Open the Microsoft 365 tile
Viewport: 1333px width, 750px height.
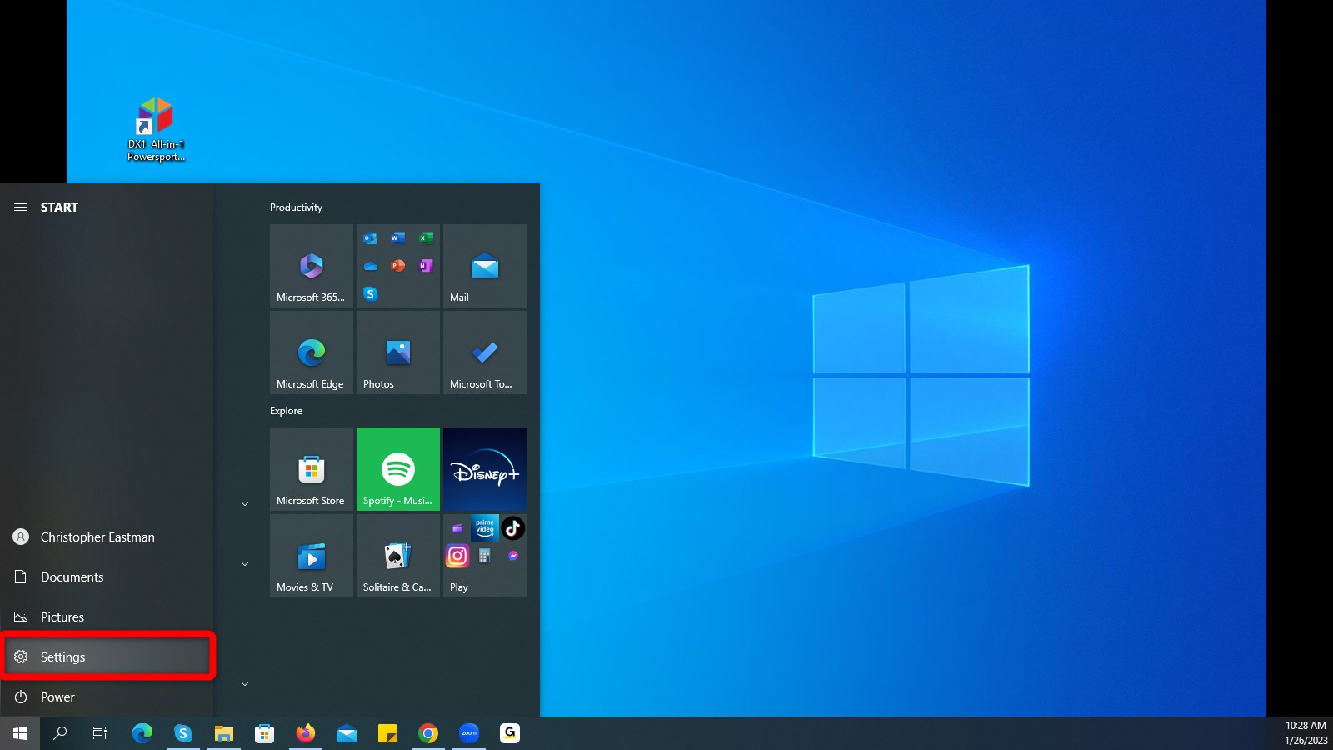312,266
